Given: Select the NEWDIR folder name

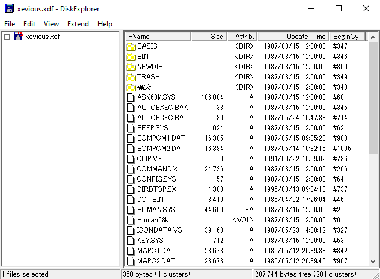Looking at the screenshot, I should click(x=150, y=67).
